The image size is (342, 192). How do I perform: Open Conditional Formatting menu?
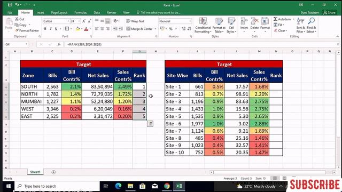pos(203,26)
